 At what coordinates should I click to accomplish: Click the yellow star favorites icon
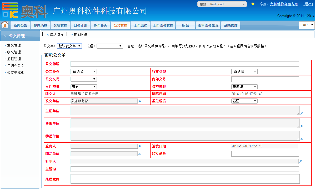click(253, 4)
